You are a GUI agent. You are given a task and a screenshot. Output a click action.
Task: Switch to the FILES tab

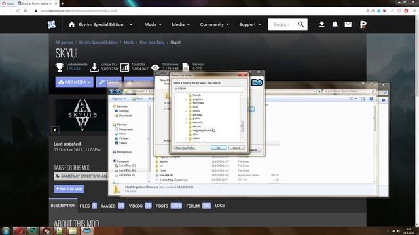tap(88, 206)
